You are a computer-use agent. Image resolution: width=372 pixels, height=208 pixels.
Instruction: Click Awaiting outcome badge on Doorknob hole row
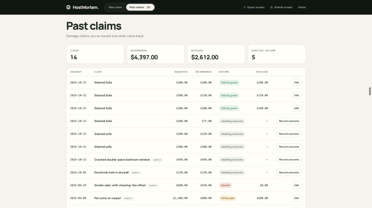pyautogui.click(x=232, y=172)
